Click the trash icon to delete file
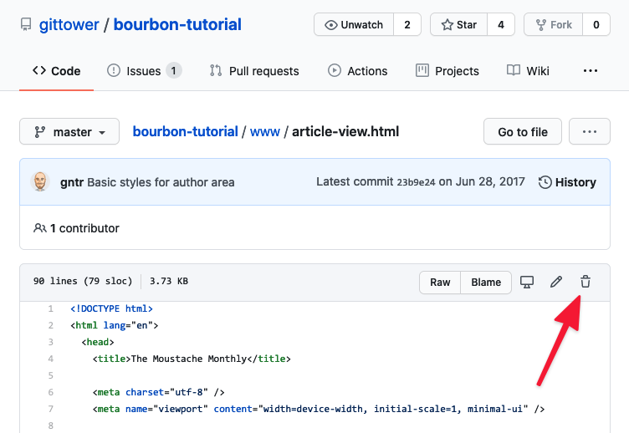The width and height of the screenshot is (629, 433). pyautogui.click(x=586, y=282)
